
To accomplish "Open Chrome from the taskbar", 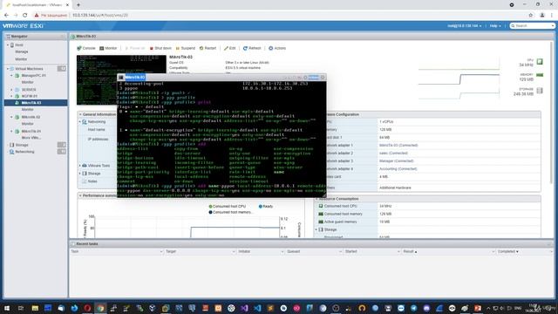I will [100, 308].
